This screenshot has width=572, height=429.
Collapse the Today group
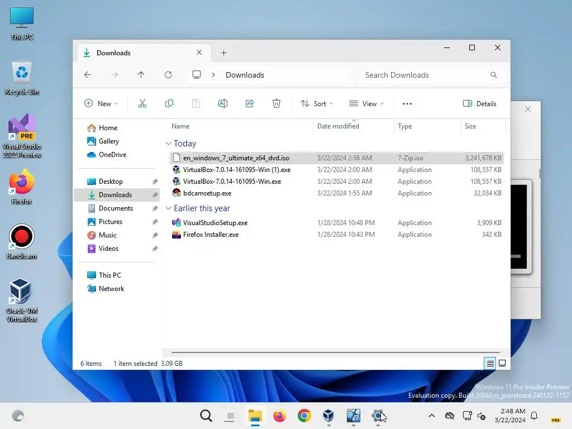click(168, 144)
